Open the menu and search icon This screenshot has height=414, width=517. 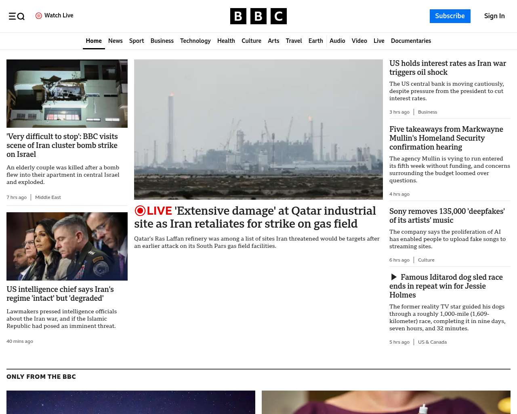pyautogui.click(x=17, y=16)
